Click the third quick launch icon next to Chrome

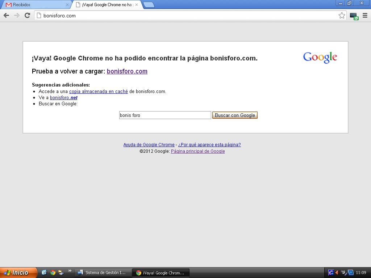(x=61, y=273)
